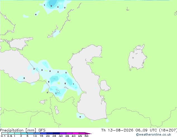
Task: Click the 'GFS' model label
Action: pyautogui.click(x=42, y=130)
